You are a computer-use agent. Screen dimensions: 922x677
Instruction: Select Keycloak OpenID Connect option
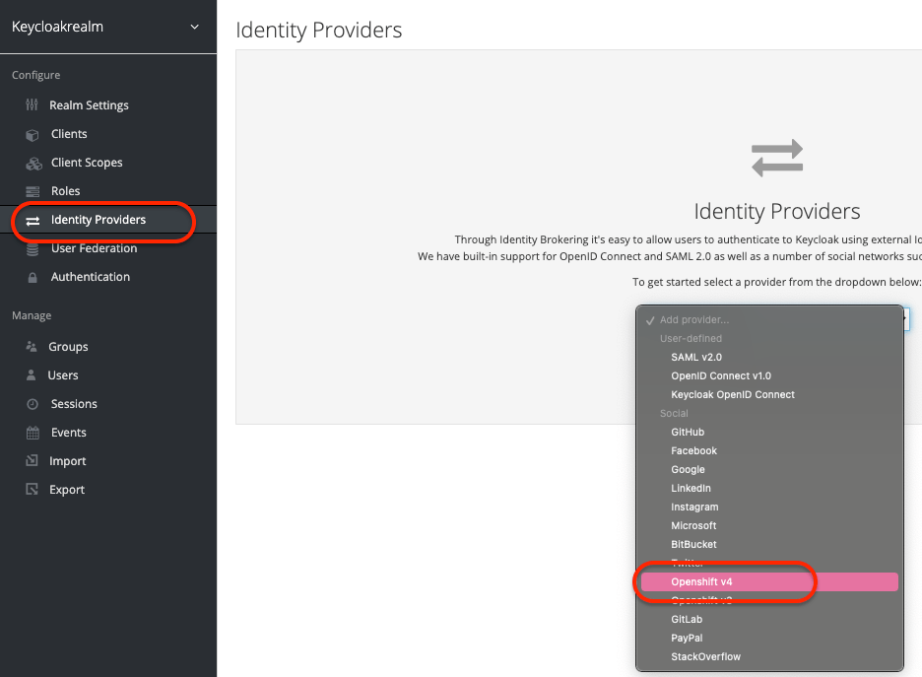click(733, 394)
